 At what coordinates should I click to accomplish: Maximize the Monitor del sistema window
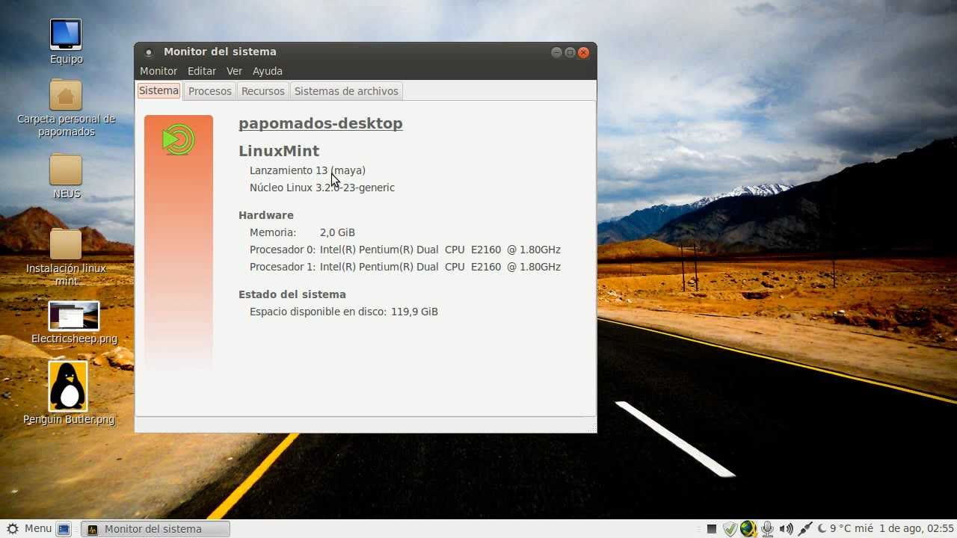point(570,52)
